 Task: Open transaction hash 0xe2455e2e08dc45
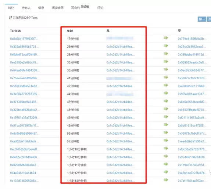click(24, 62)
